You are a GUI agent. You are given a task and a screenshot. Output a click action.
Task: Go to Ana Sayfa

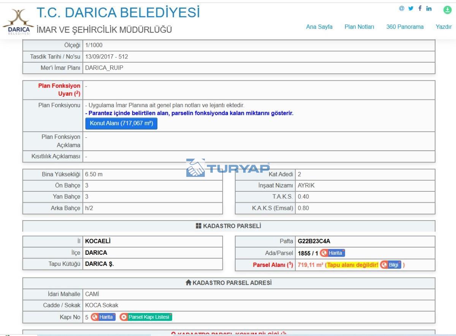tap(319, 27)
